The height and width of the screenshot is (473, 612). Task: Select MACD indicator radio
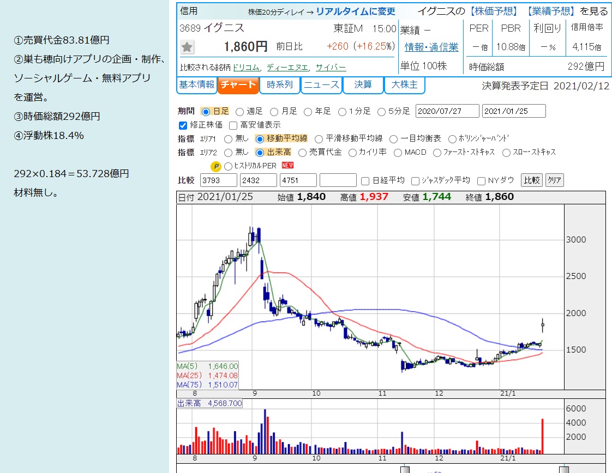point(398,153)
